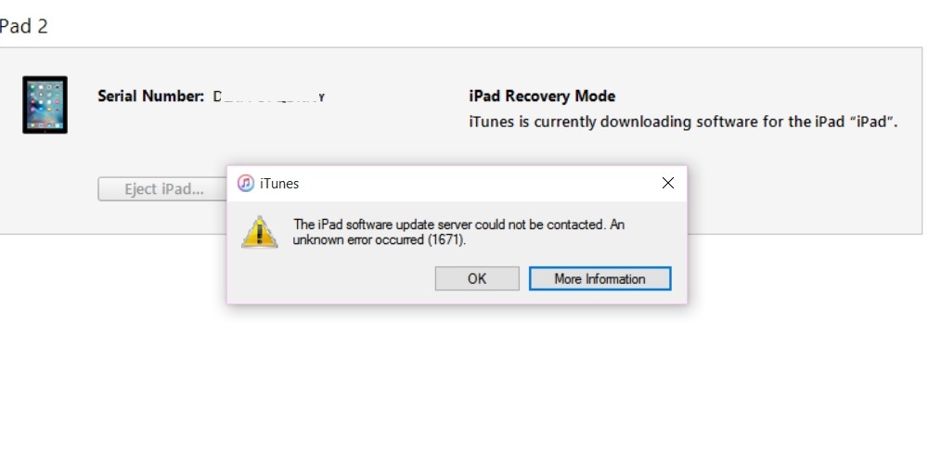Close the iTunes error dialog with the X

[668, 184]
